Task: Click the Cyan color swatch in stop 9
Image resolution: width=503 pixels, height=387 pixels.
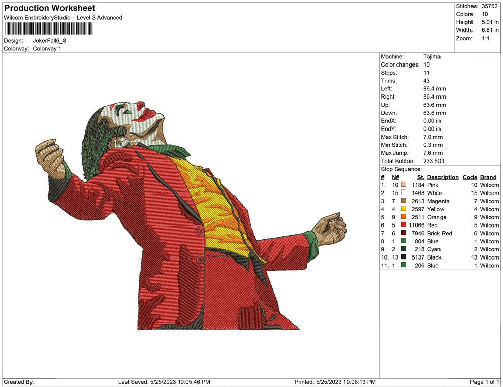Action: pyautogui.click(x=404, y=249)
